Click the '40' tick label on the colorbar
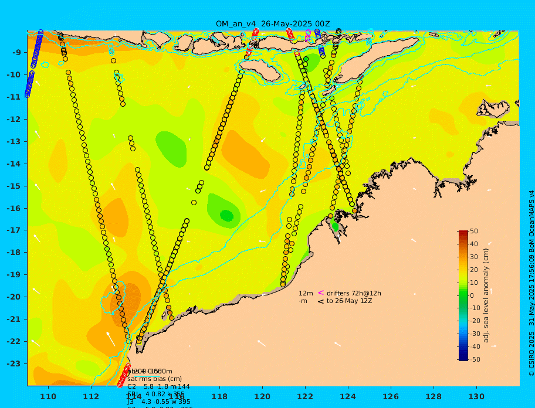Viewport: 535px width, 408px height. [474, 244]
